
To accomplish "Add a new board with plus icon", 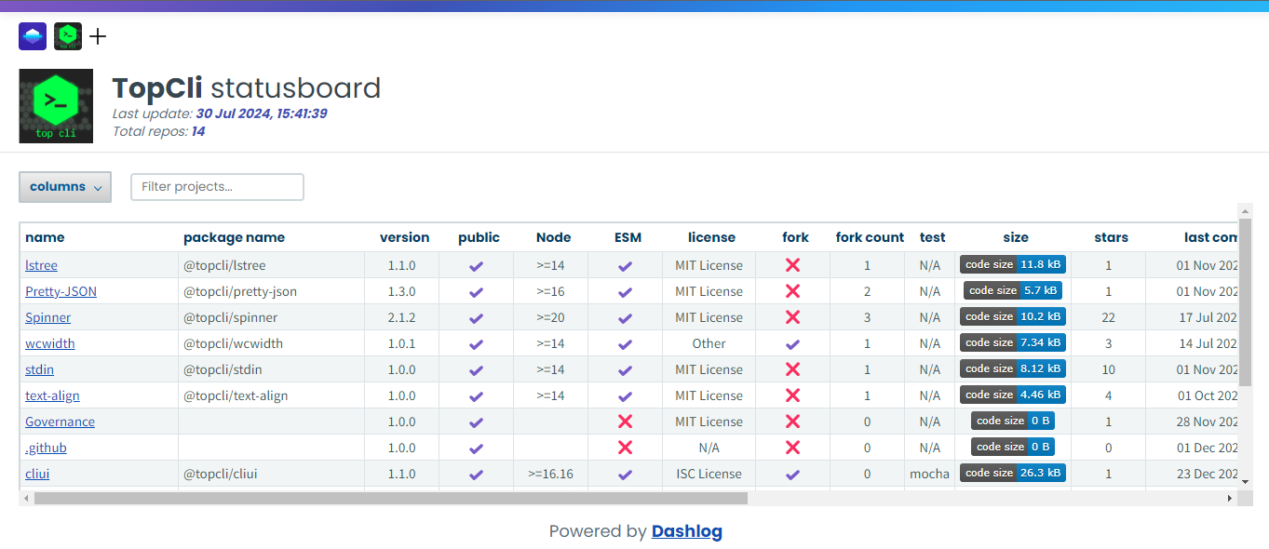I will point(98,36).
